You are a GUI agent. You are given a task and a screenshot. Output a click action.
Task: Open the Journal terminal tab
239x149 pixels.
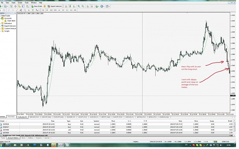tap(47, 138)
